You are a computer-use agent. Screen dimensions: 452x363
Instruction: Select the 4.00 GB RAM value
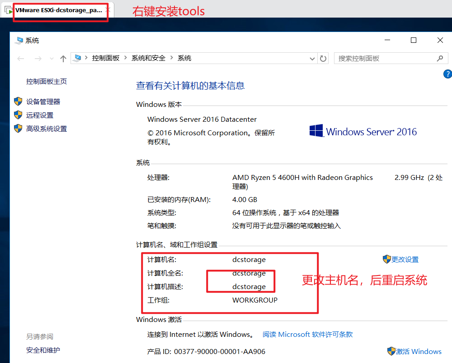tap(245, 200)
